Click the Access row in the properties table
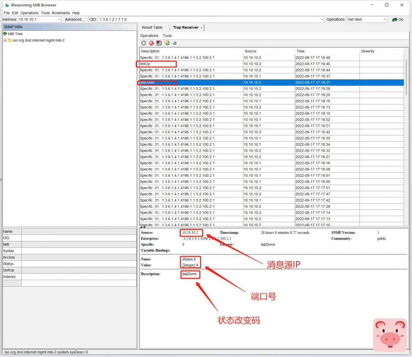The height and width of the screenshot is (357, 412). [x=70, y=257]
